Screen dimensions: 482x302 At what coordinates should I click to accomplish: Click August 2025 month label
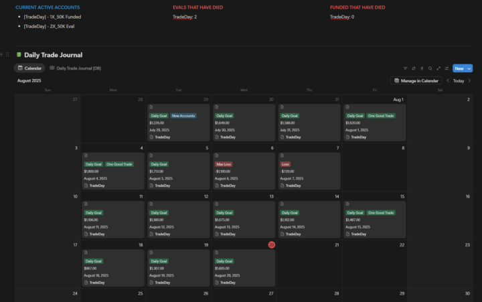point(29,80)
